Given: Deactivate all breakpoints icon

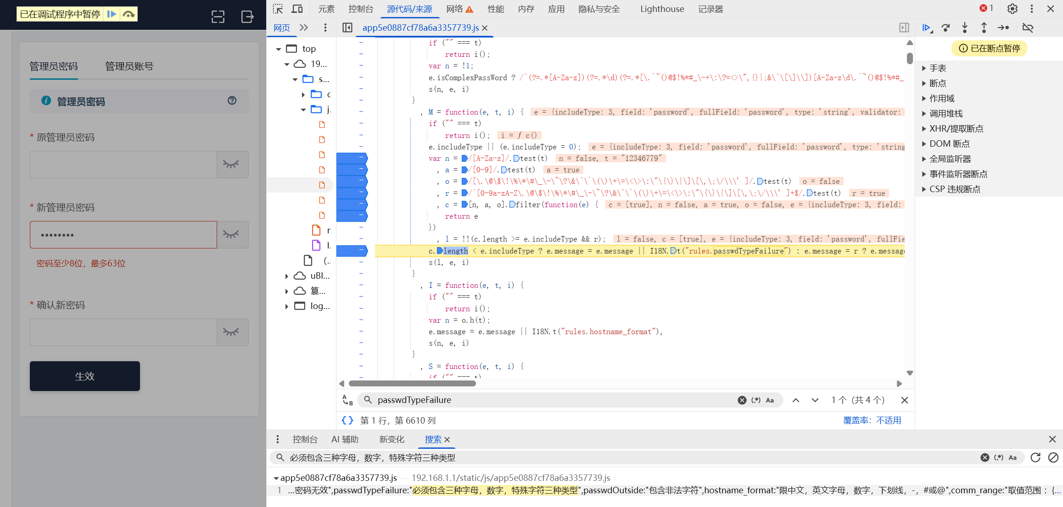Looking at the screenshot, I should click(1028, 28).
